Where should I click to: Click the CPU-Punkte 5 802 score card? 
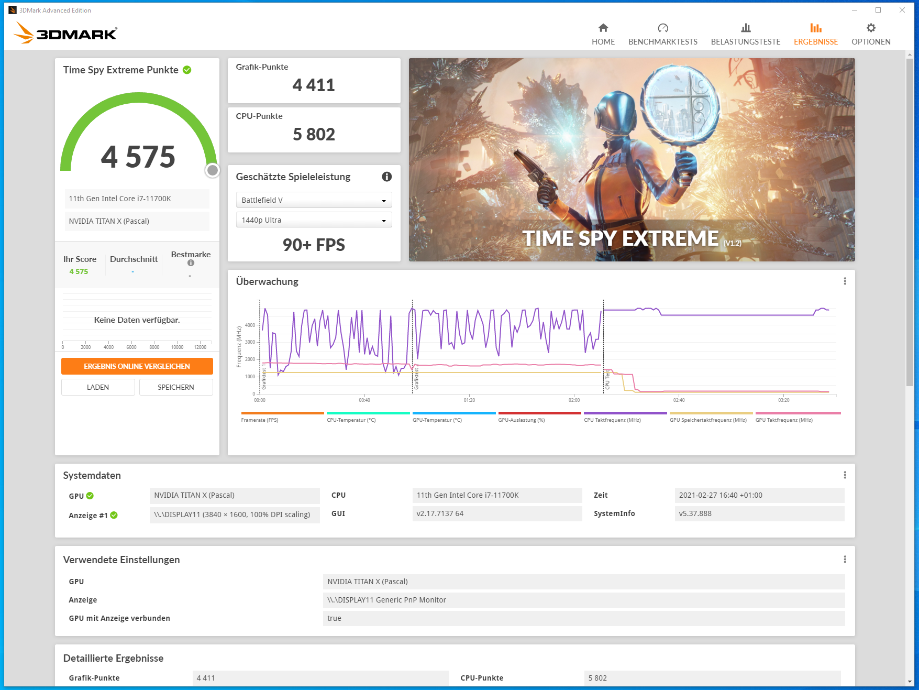[314, 130]
